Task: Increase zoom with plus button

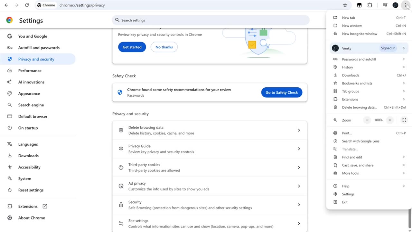Action: tap(390, 120)
